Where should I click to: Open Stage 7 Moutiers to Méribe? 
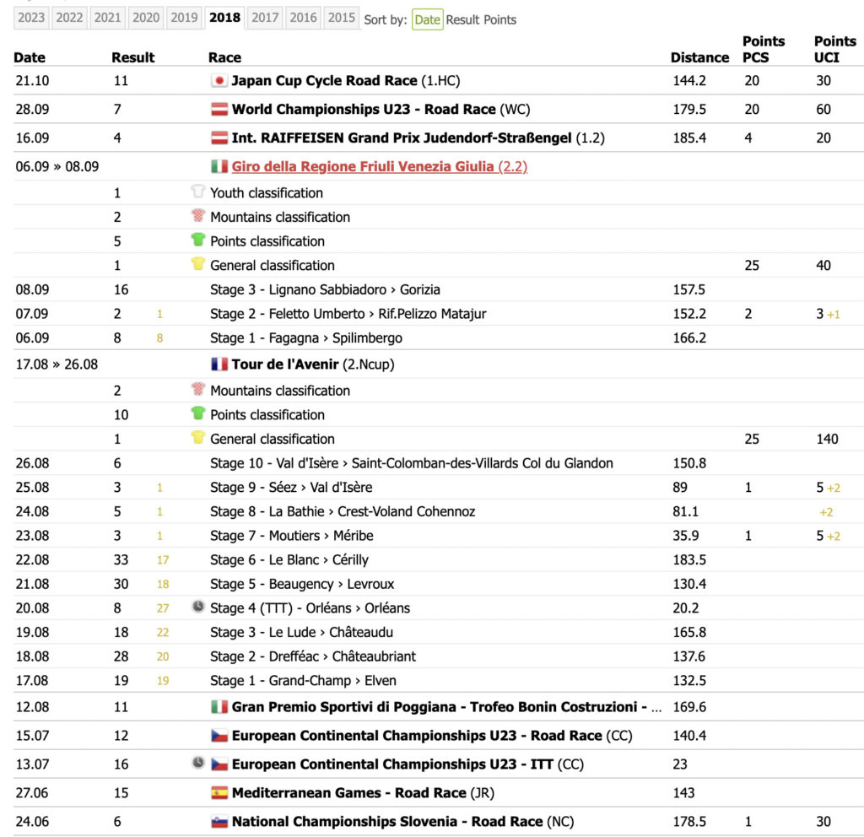[x=291, y=536]
